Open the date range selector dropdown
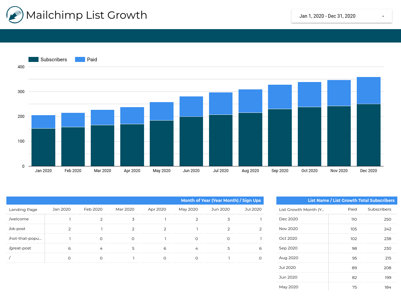401x300 pixels. tap(341, 16)
